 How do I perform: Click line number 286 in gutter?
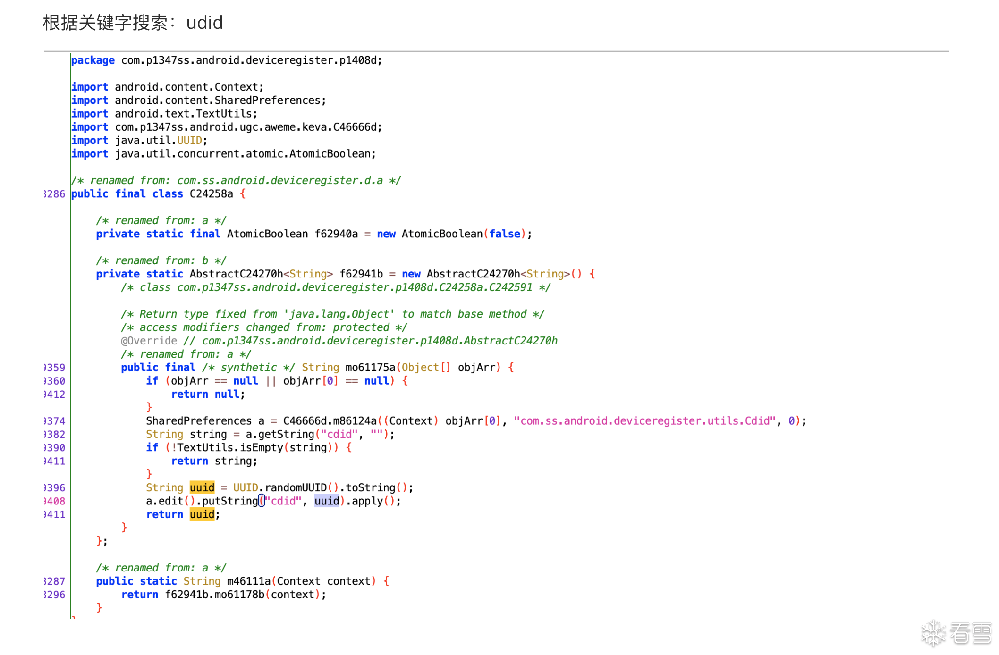click(x=55, y=194)
